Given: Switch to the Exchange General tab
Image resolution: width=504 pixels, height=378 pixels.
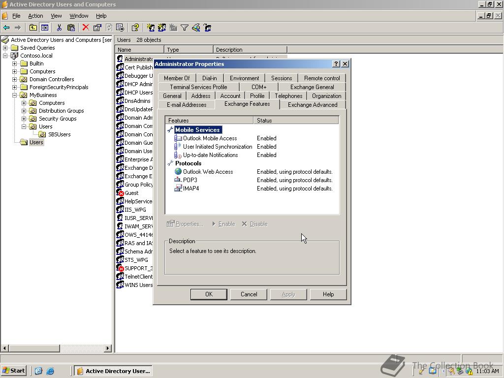Looking at the screenshot, I should click(312, 87).
